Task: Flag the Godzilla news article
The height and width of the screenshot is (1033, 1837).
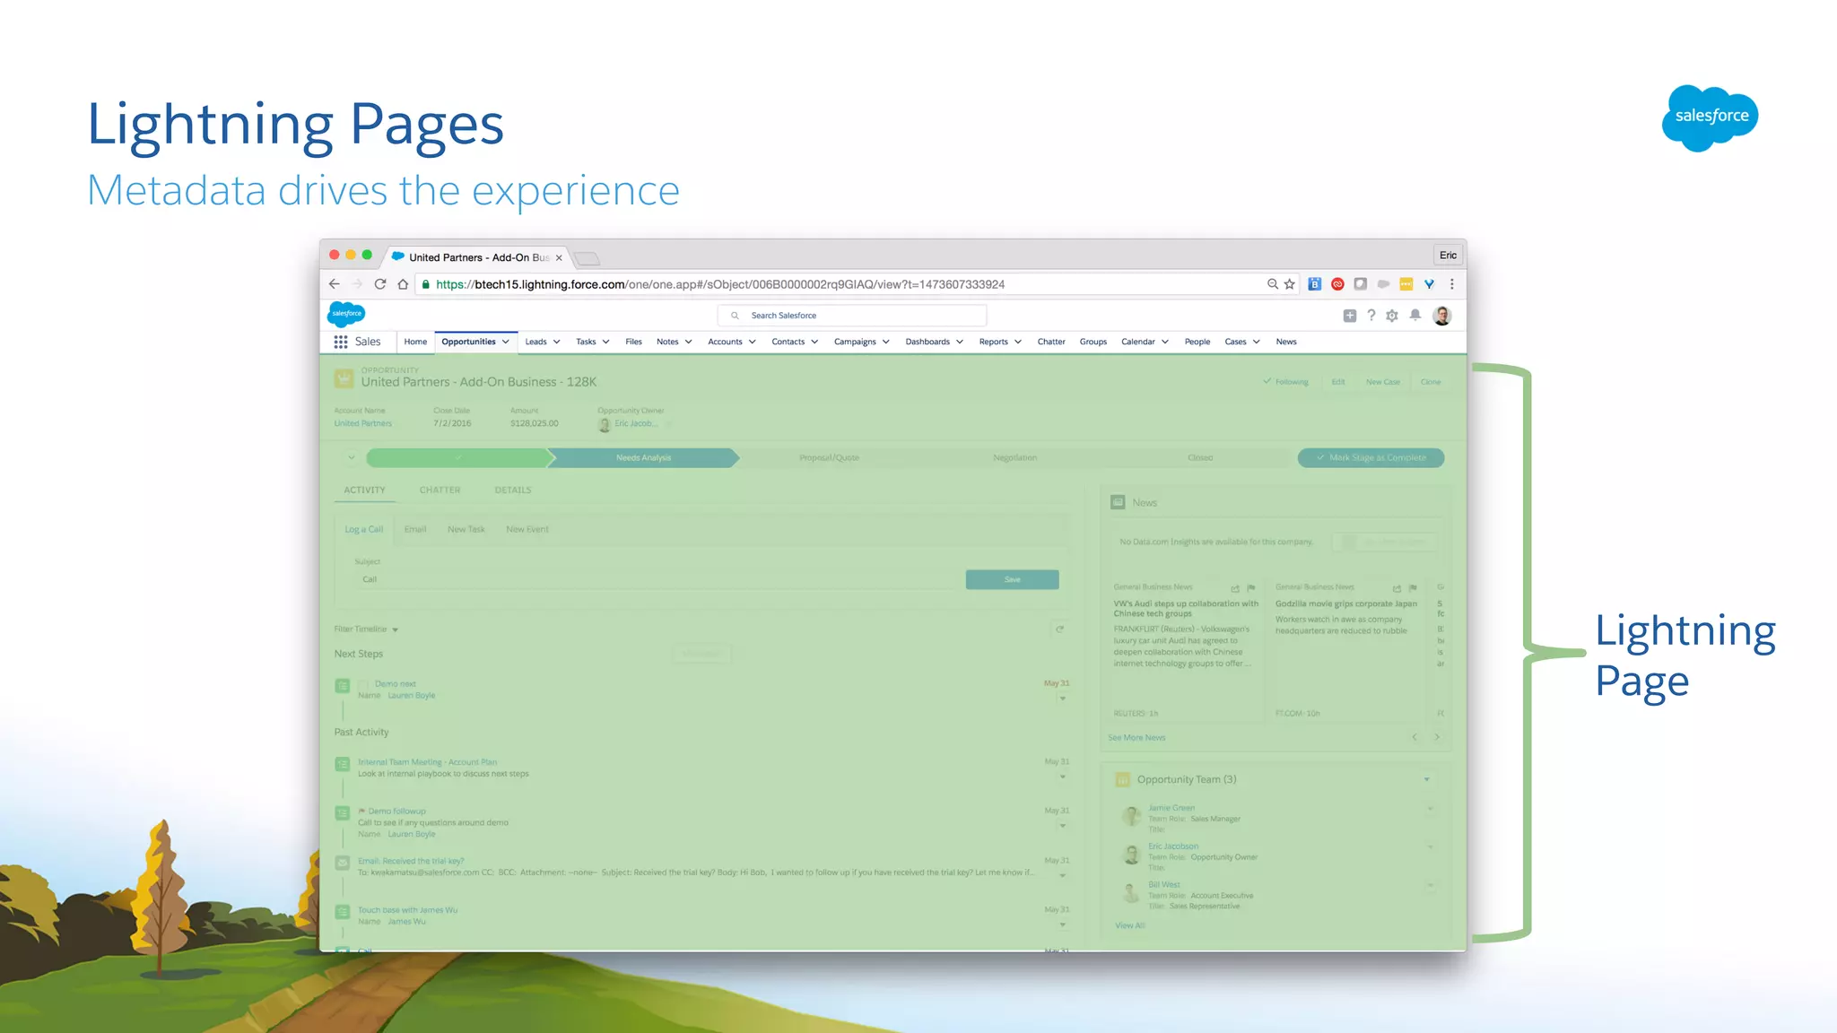Action: pos(1413,589)
